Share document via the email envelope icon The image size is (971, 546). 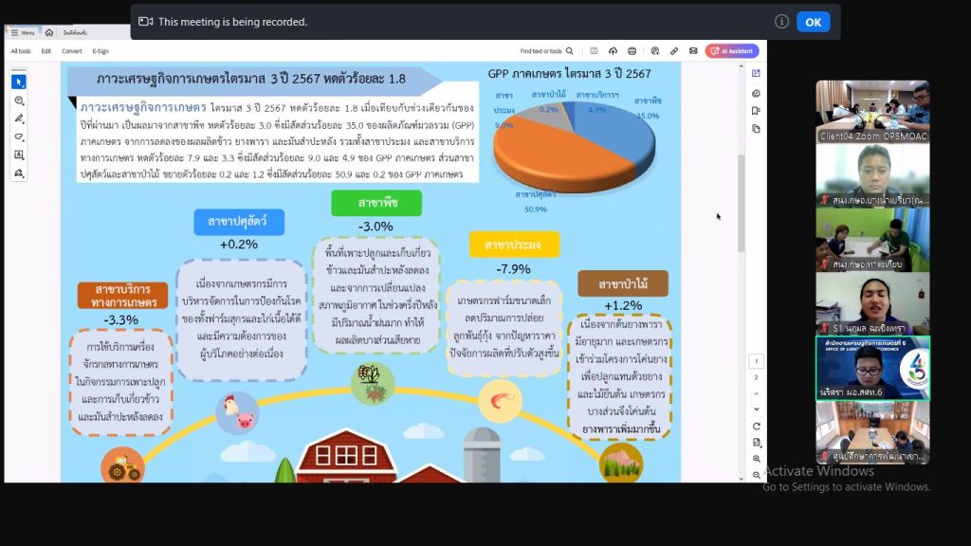[x=693, y=51]
